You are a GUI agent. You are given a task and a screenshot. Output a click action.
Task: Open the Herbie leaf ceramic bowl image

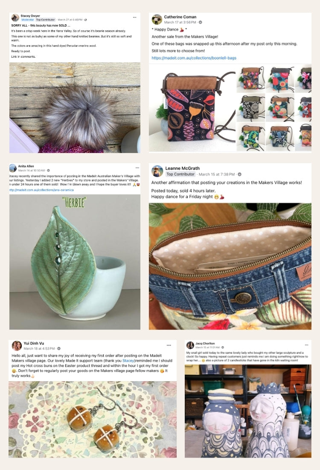pyautogui.click(x=75, y=262)
